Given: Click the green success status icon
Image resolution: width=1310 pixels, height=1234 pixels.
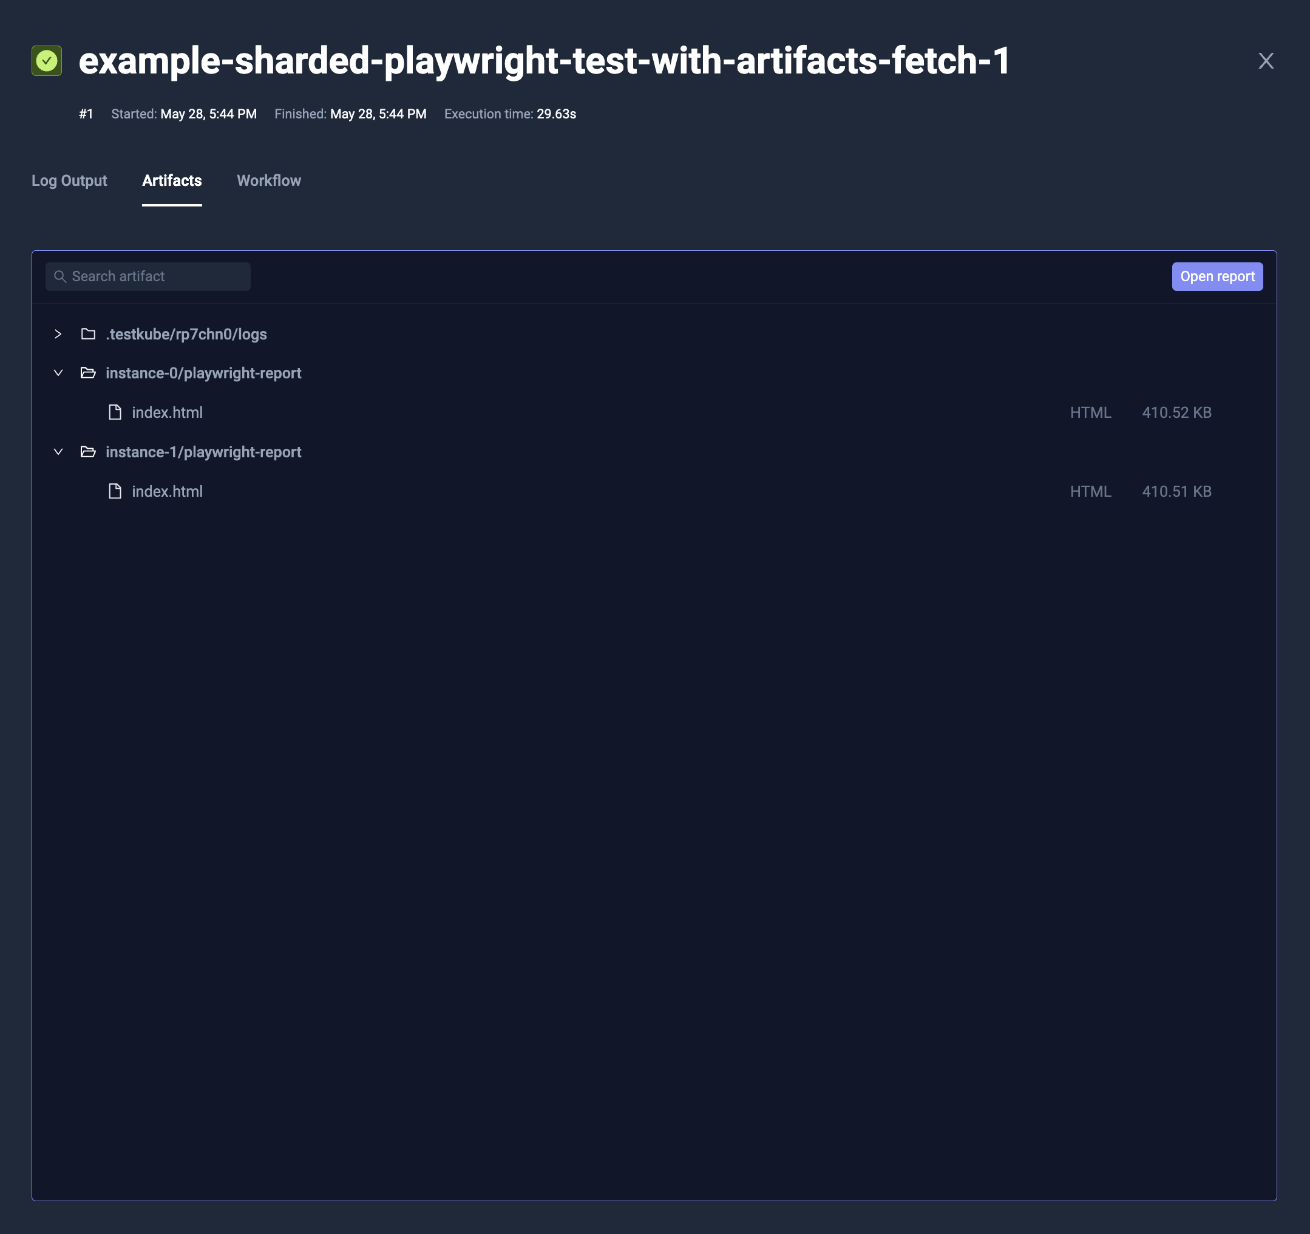Looking at the screenshot, I should click(47, 61).
